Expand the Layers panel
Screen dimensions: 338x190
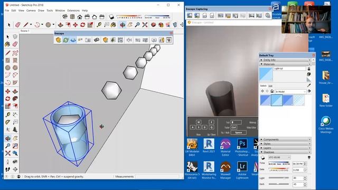[x=285, y=148]
